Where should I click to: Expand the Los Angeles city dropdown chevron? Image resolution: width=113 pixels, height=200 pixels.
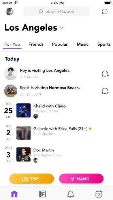[x=62, y=28]
